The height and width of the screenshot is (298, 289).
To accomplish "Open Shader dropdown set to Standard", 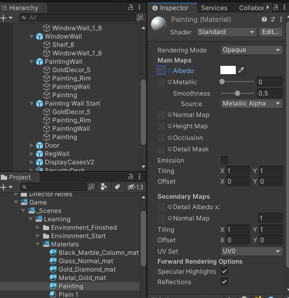I will point(227,32).
